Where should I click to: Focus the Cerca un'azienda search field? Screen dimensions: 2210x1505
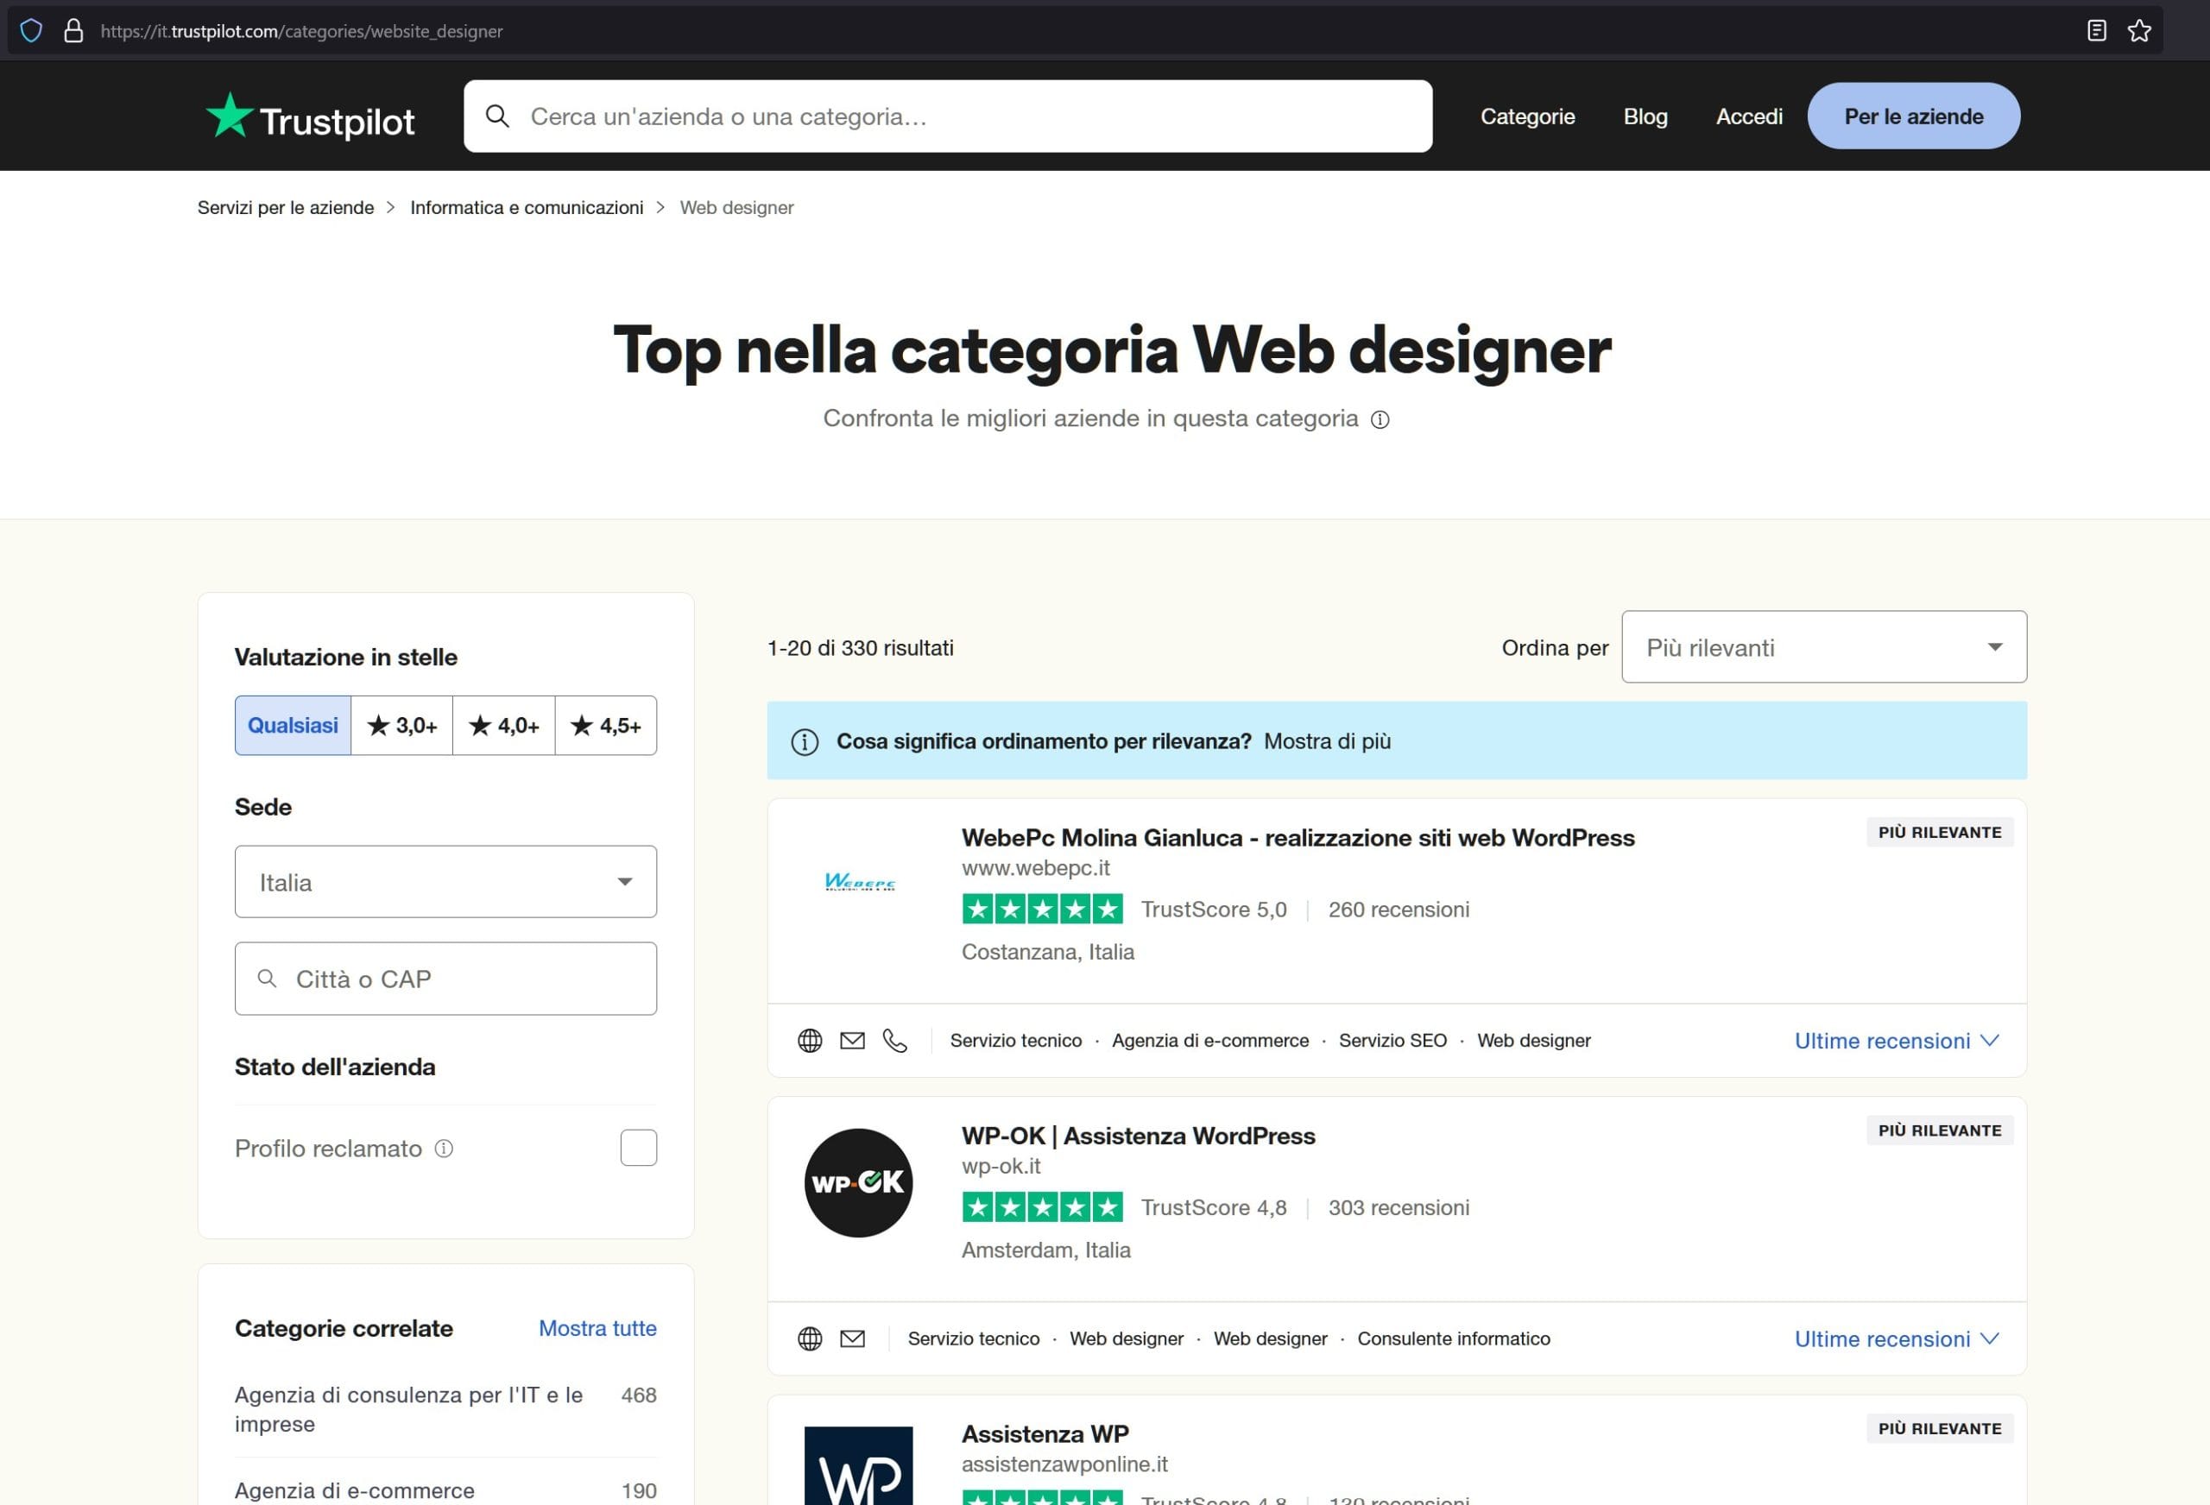pyautogui.click(x=948, y=116)
